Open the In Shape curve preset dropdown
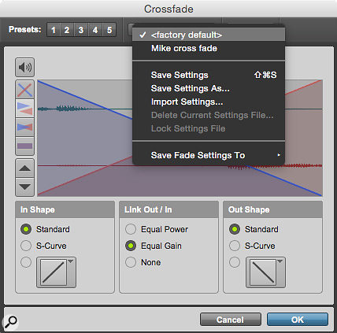 pos(71,261)
